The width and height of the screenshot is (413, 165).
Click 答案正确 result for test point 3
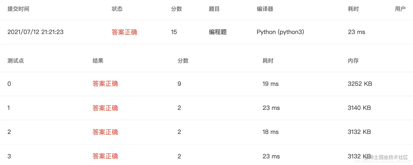tap(105, 156)
